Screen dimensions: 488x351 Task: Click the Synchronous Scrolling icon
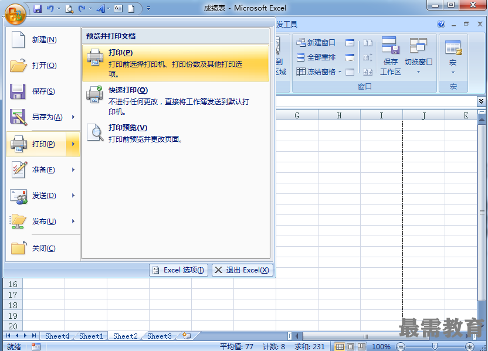coord(368,57)
